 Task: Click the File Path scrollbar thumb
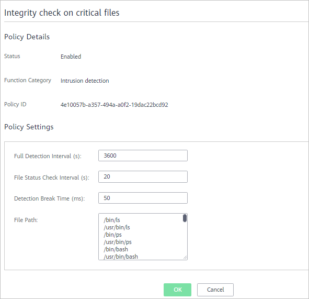[185, 218]
